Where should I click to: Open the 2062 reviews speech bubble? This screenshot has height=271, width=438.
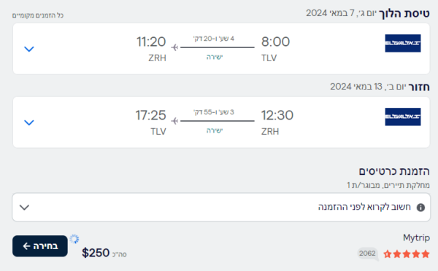(x=368, y=254)
